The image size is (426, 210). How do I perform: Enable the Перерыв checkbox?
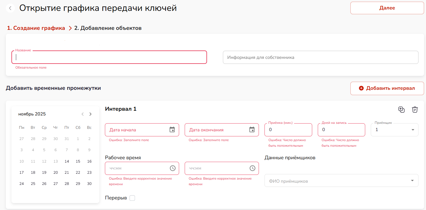(132, 198)
